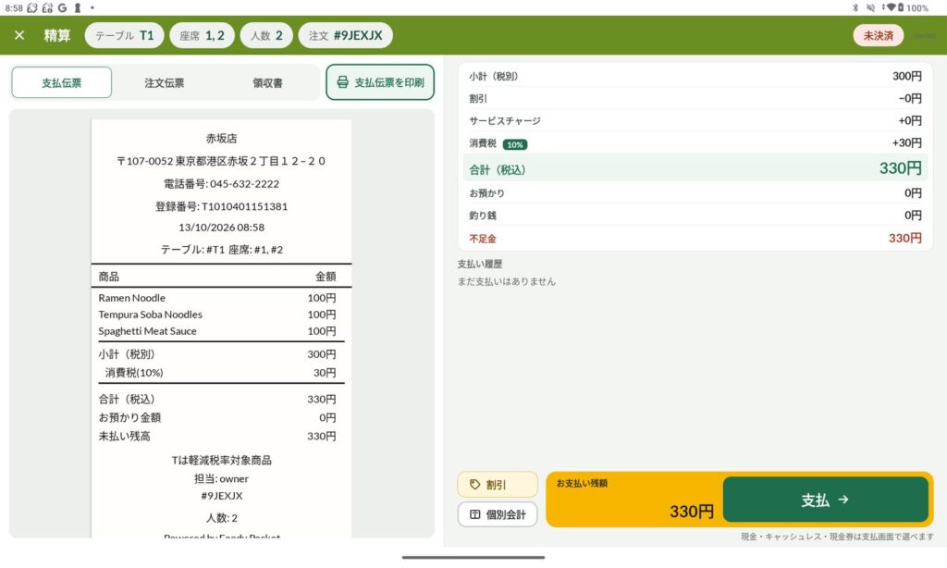Click the Wi-Fi icon in status bar
This screenshot has height=568, width=947.
(891, 7)
